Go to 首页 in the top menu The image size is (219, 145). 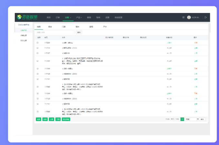click(x=48, y=17)
